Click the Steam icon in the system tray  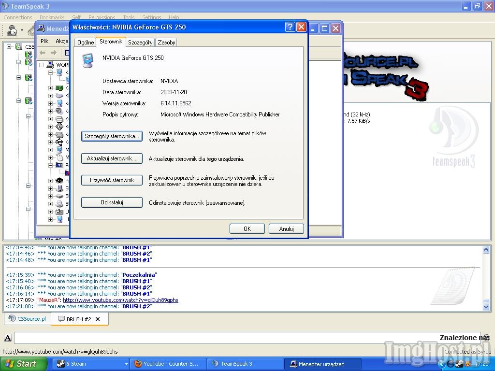click(x=459, y=364)
